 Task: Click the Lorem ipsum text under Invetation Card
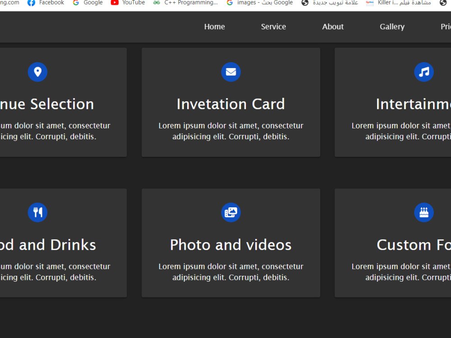click(x=230, y=131)
